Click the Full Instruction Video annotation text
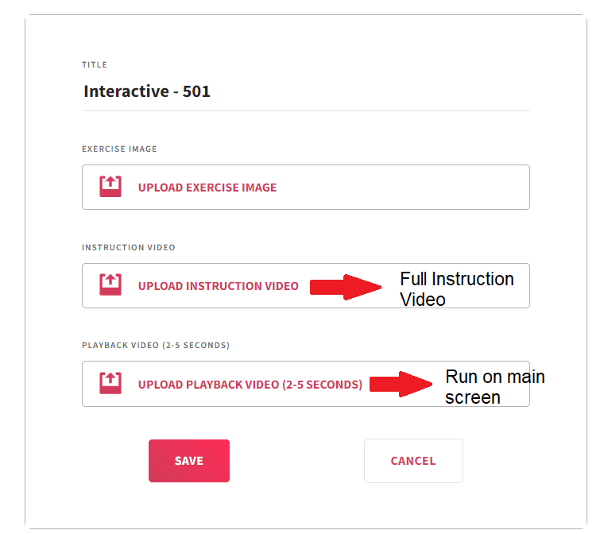Viewport: 604px width, 534px height. coord(456,288)
